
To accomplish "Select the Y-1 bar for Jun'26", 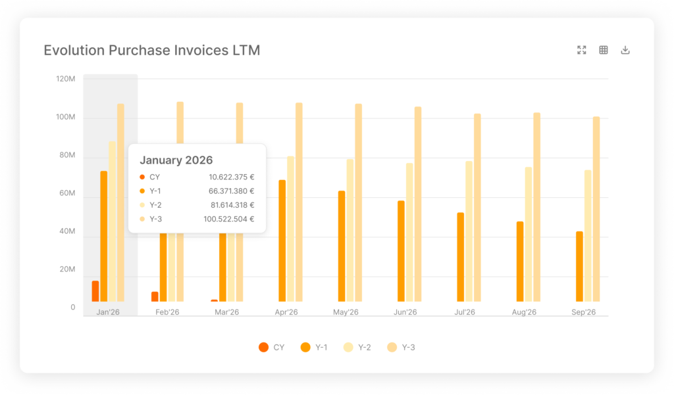I will [x=401, y=251].
